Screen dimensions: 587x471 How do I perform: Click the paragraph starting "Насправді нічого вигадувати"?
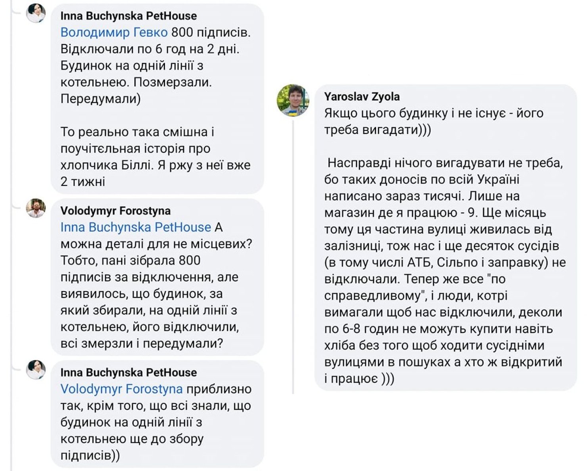pyautogui.click(x=444, y=163)
